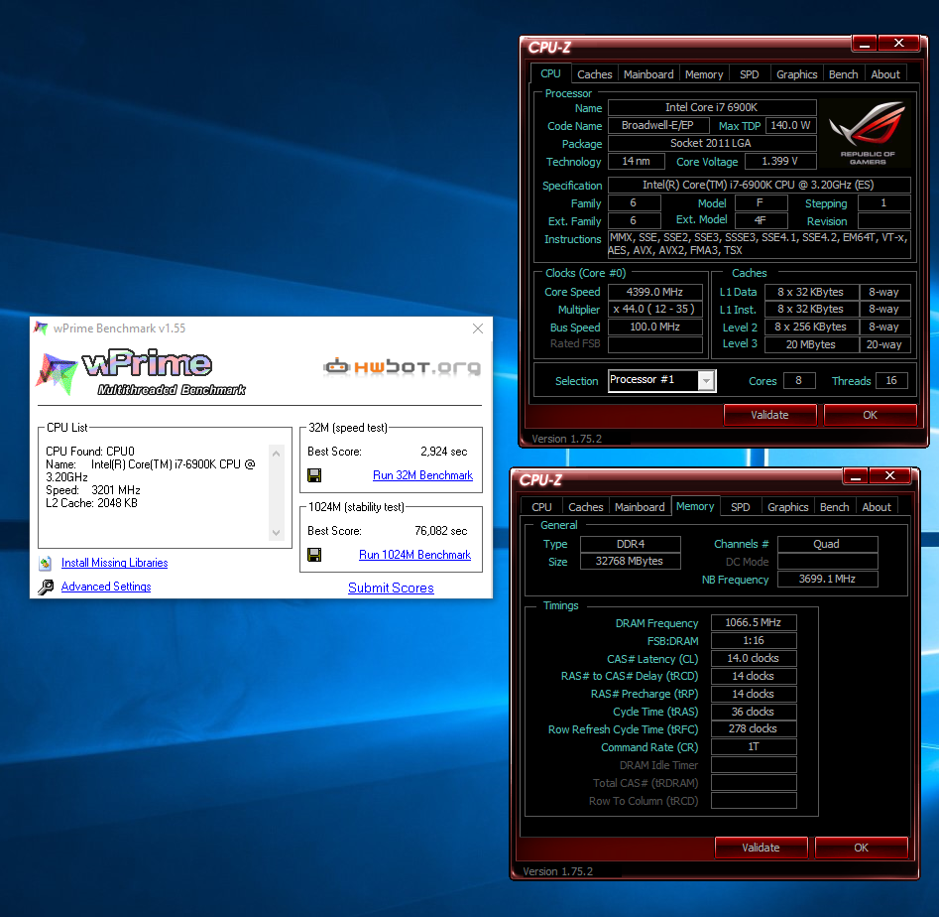This screenshot has height=917, width=939.
Task: Click the Max TDP value 140.0 W
Action: click(791, 125)
